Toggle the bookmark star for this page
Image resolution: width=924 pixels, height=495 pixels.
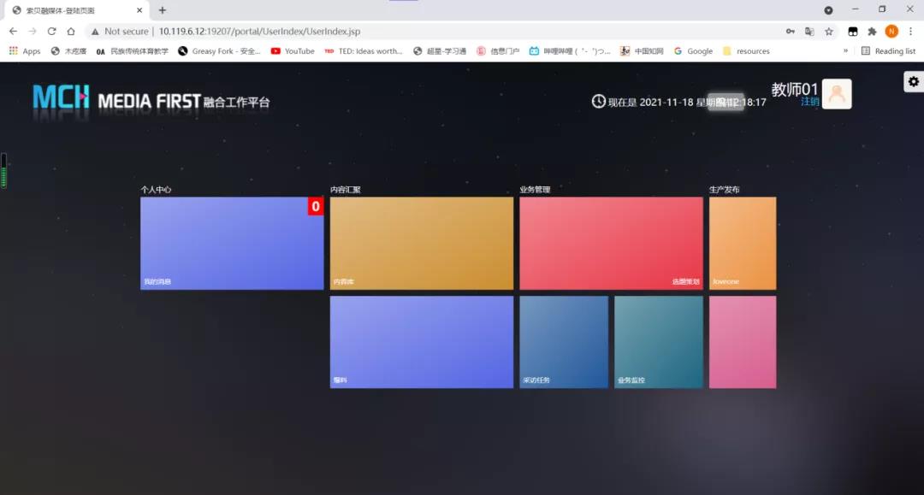(x=828, y=30)
